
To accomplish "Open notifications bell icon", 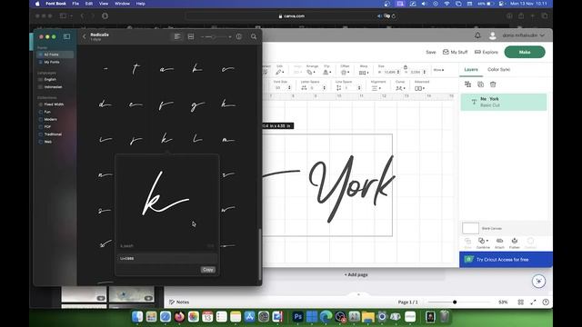I will pyautogui.click(x=477, y=35).
